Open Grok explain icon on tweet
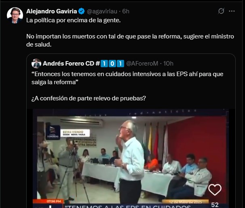 point(221,11)
